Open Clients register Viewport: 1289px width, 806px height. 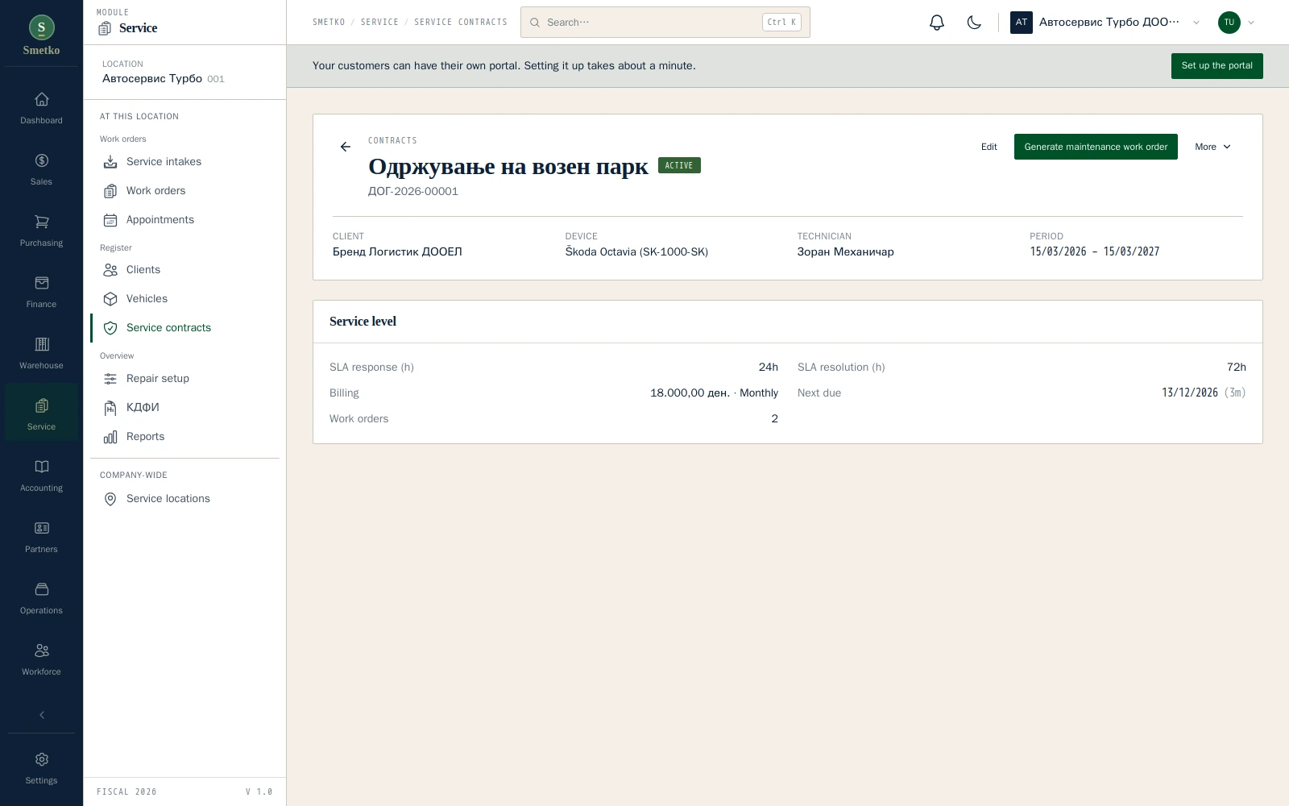pyautogui.click(x=184, y=270)
